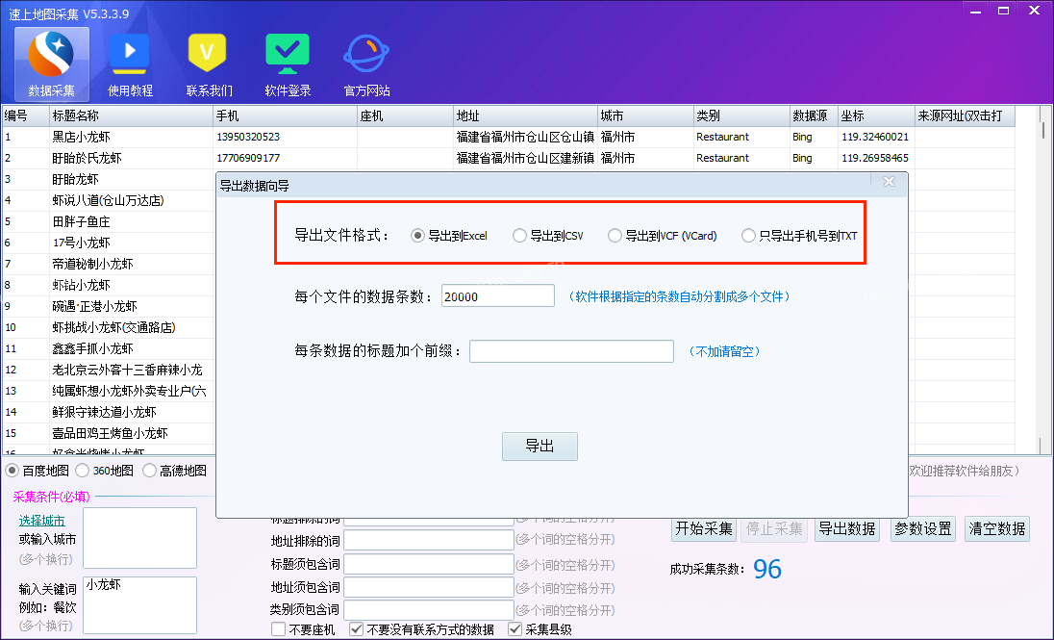Viewport: 1054px width, 640px height.
Task: Click phone number 13950320523
Action: (248, 137)
